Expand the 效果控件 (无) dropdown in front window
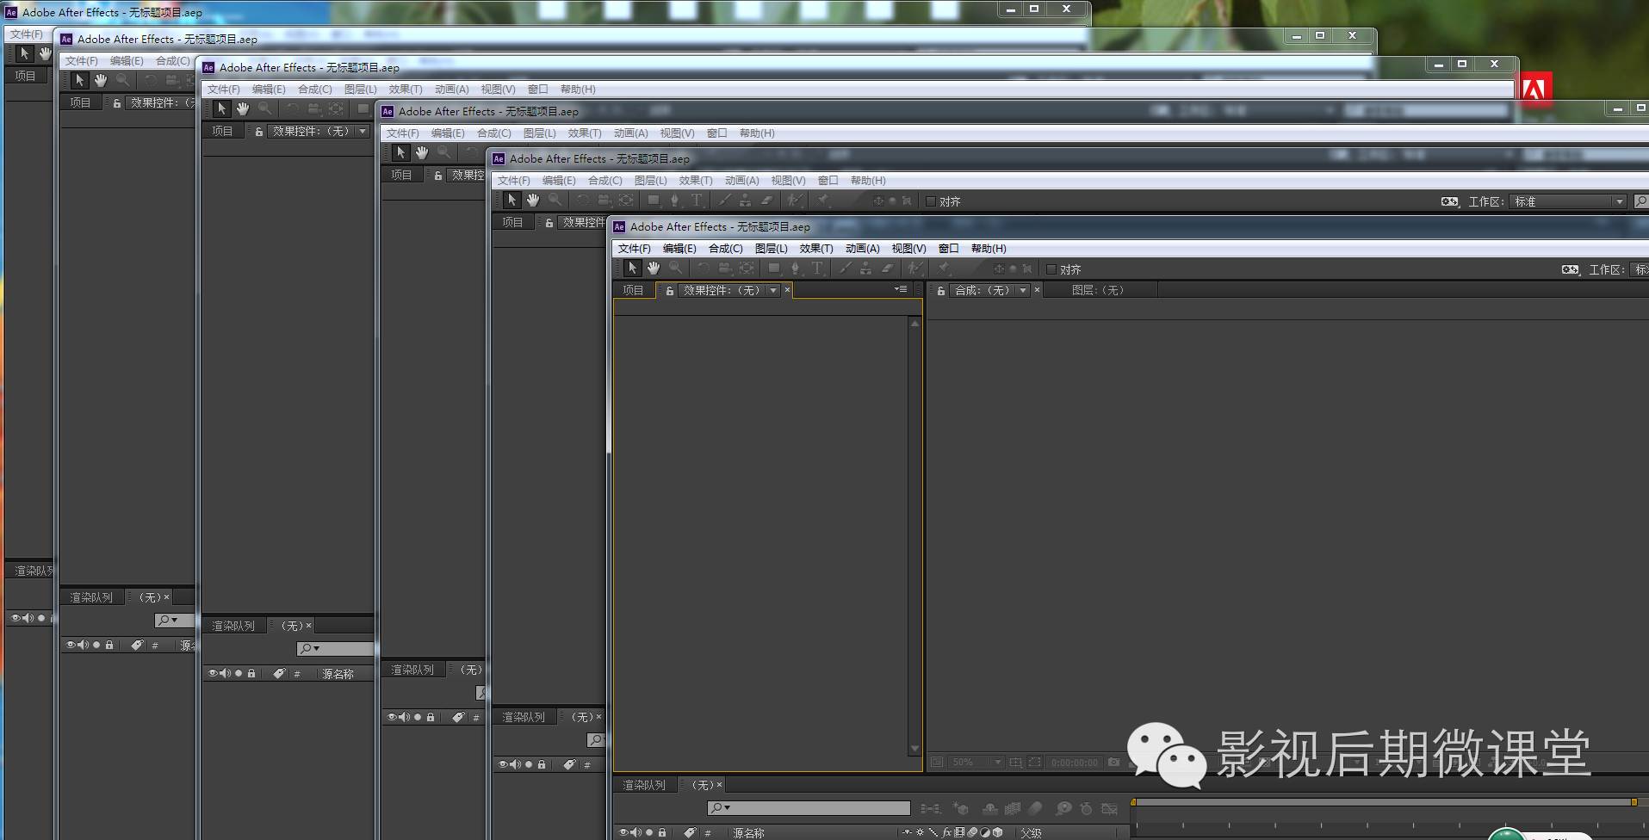Viewport: 1649px width, 840px height. (773, 291)
